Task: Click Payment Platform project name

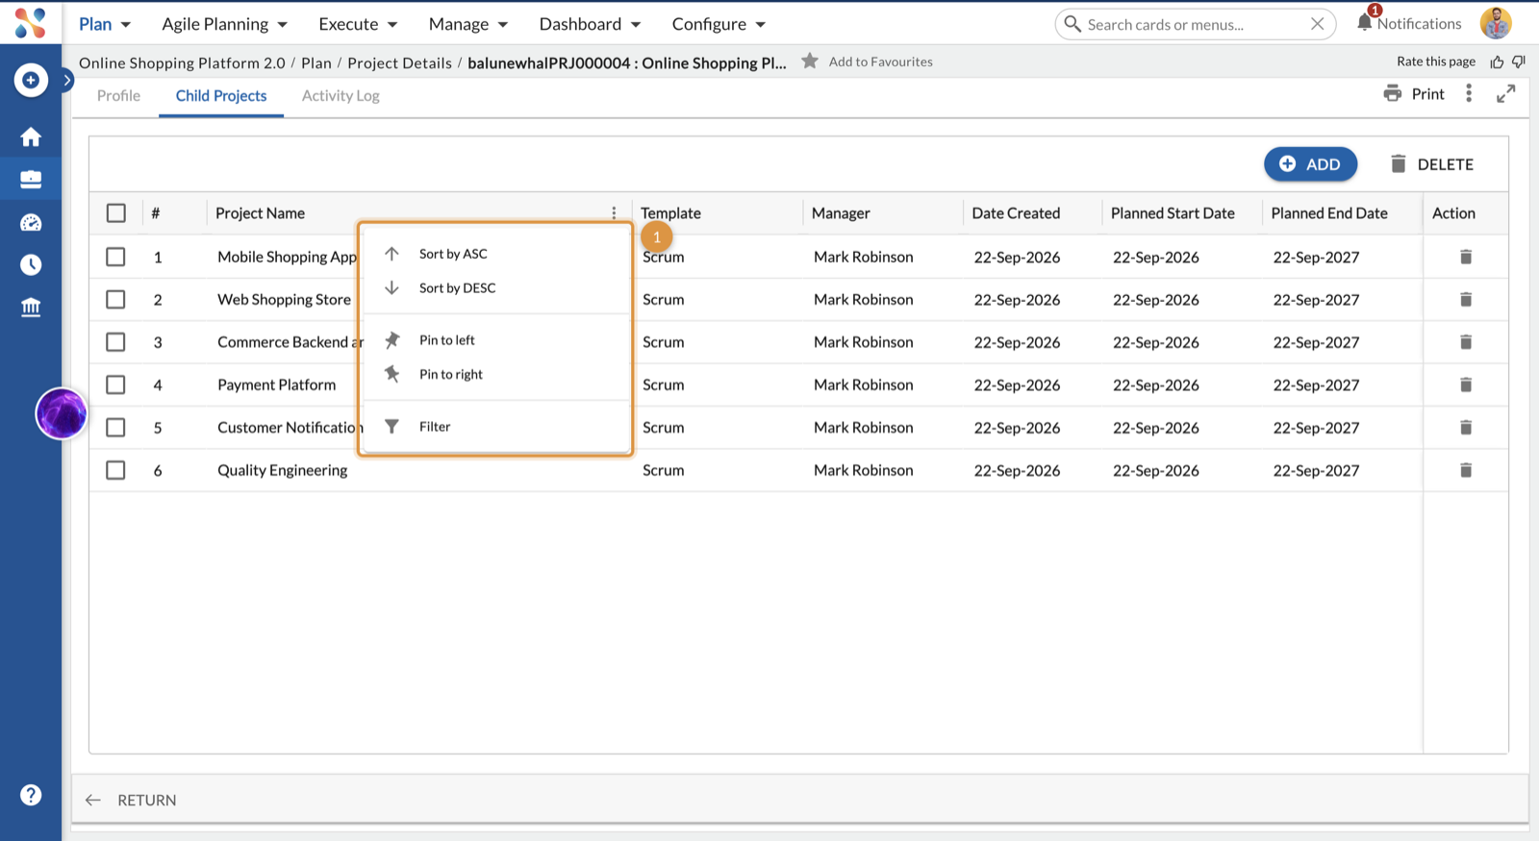Action: pyautogui.click(x=276, y=384)
